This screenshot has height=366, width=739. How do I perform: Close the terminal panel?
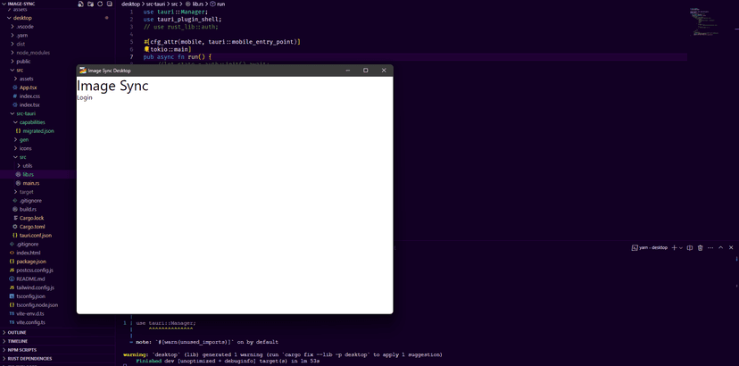coord(731,247)
